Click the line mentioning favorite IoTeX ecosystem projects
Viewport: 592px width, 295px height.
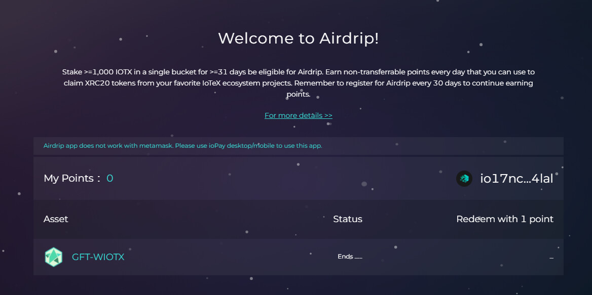tap(298, 83)
